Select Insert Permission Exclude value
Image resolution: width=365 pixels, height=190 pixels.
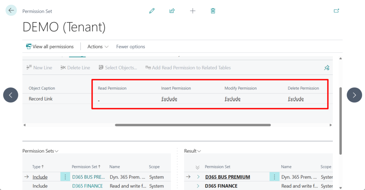click(x=169, y=99)
